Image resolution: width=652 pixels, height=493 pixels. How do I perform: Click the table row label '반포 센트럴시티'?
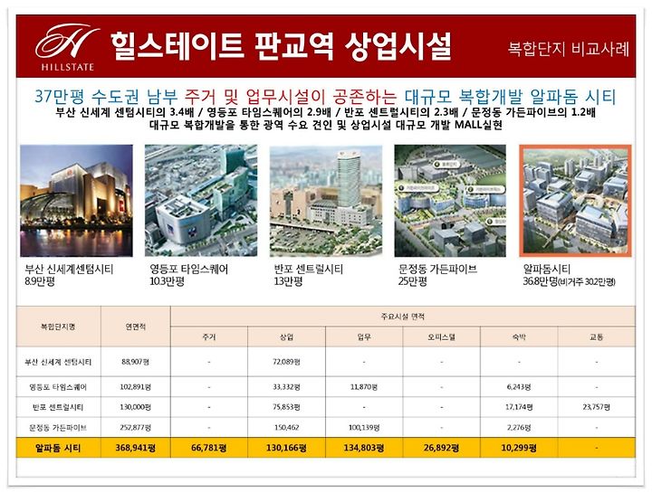(58, 407)
